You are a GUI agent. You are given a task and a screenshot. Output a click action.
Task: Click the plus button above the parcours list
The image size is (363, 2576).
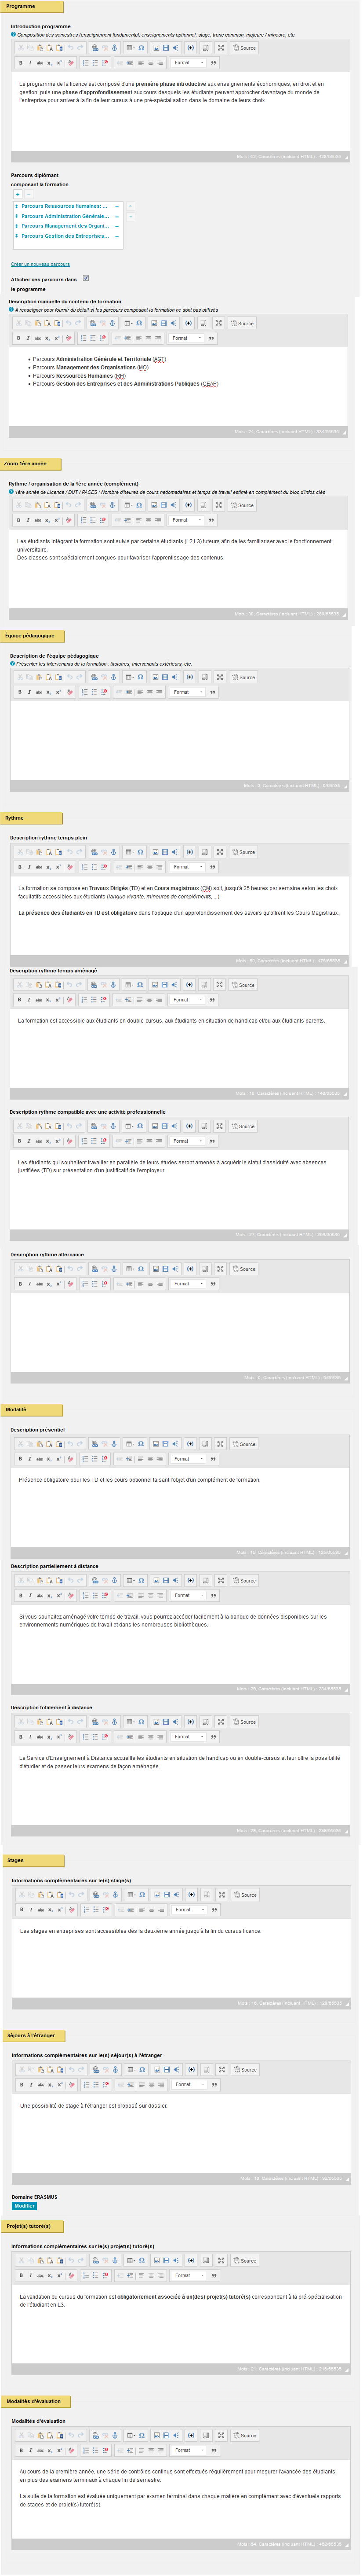click(x=18, y=194)
